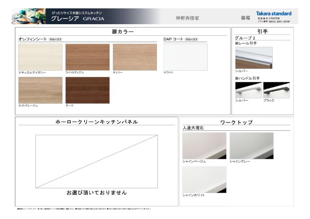Viewport: 310px width, 219px height.
Task: Click the お選び頂いておりません text
Action: pyautogui.click(x=96, y=192)
